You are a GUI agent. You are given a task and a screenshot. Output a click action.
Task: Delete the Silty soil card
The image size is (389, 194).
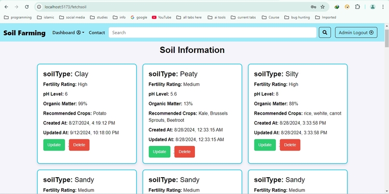(x=290, y=145)
